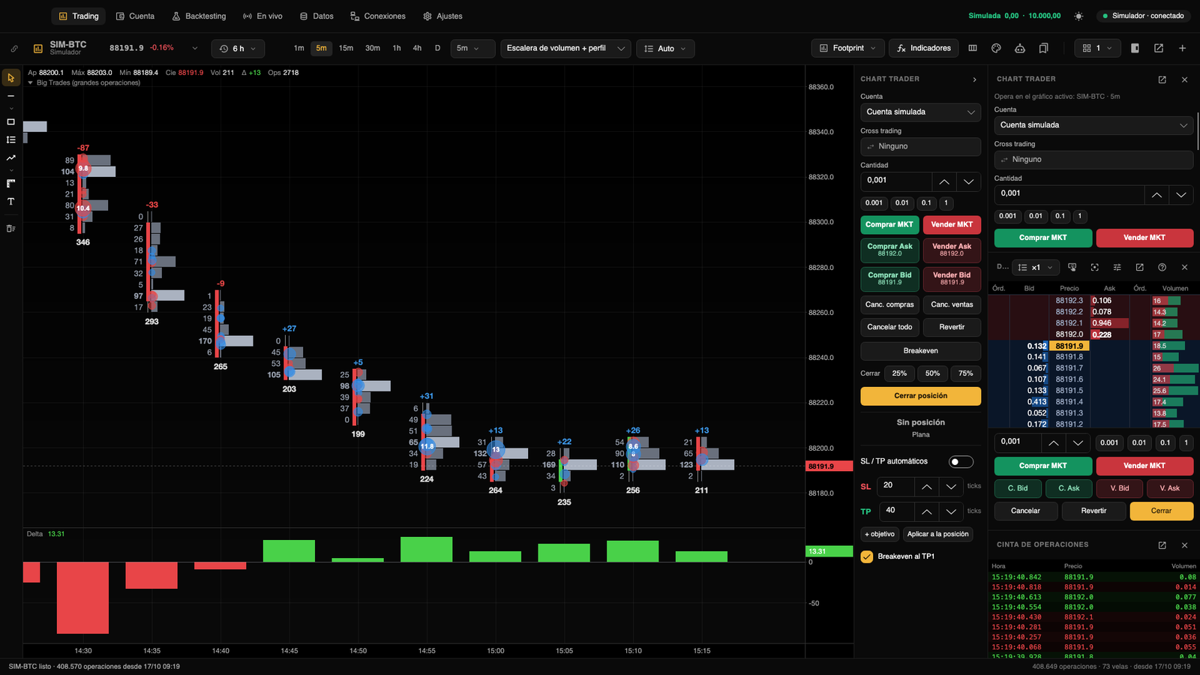Open the color palette theme icon
Image resolution: width=1200 pixels, height=675 pixels.
[996, 48]
